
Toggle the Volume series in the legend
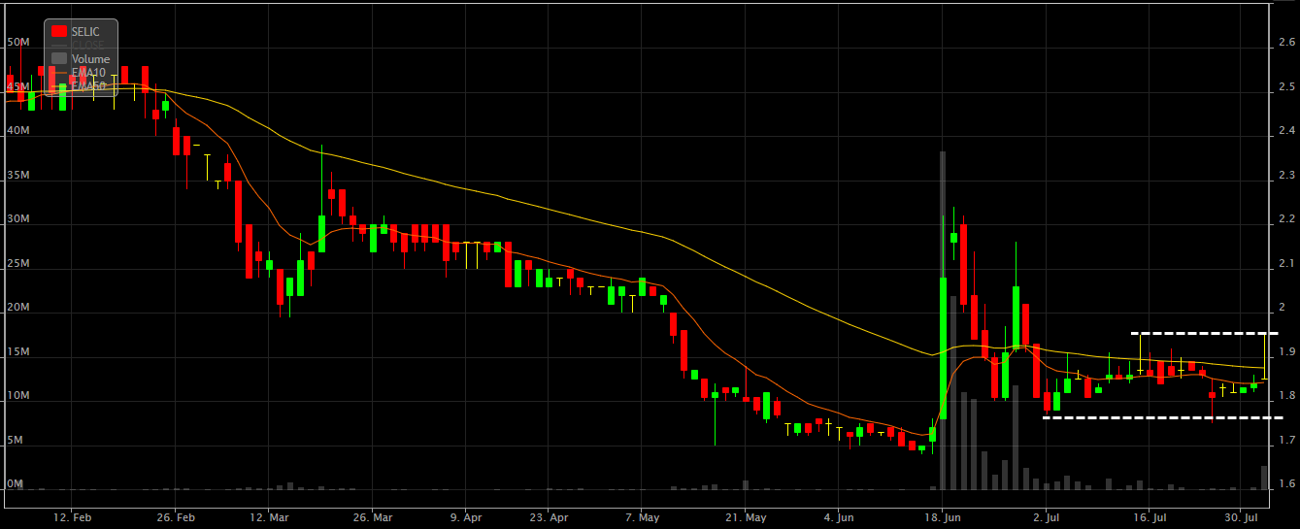coord(91,59)
